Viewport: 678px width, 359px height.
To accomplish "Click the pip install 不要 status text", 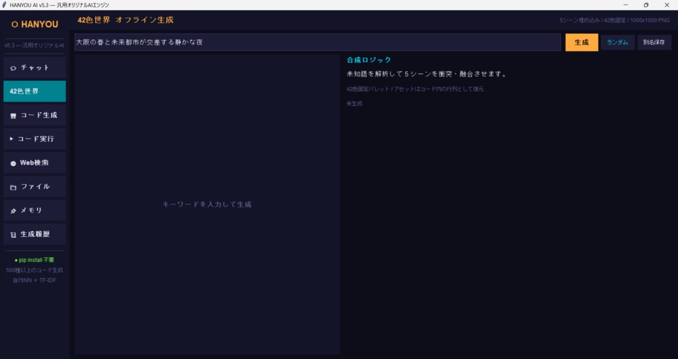I will (x=34, y=260).
